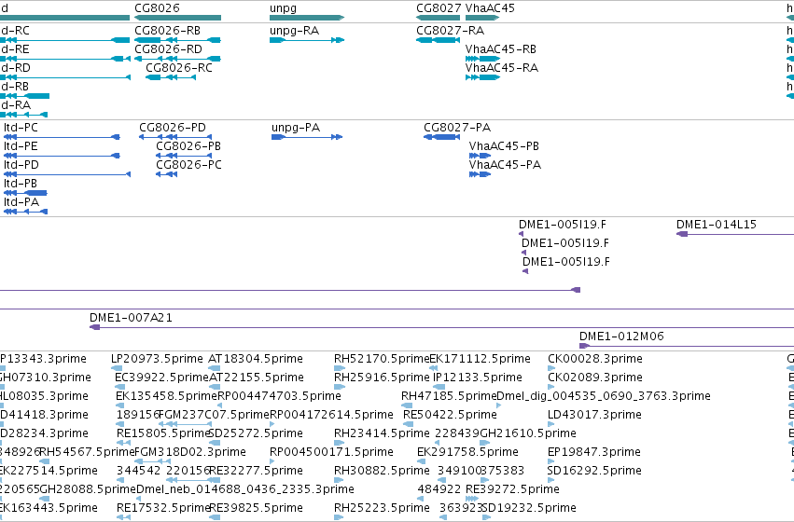Click EST EK291758.5prime
794x522 pixels.
click(467, 452)
